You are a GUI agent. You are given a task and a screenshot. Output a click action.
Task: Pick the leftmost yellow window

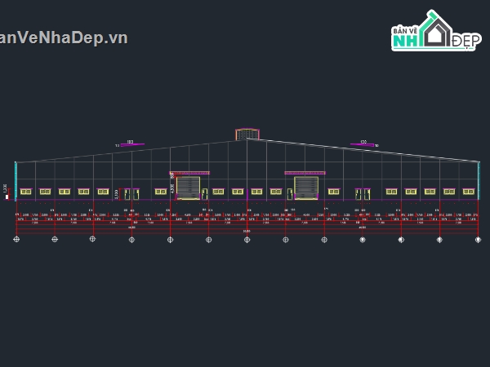click(x=26, y=192)
